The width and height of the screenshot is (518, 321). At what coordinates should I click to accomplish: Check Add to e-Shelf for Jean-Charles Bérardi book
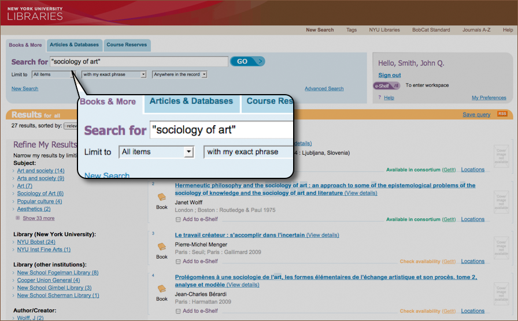point(178,311)
